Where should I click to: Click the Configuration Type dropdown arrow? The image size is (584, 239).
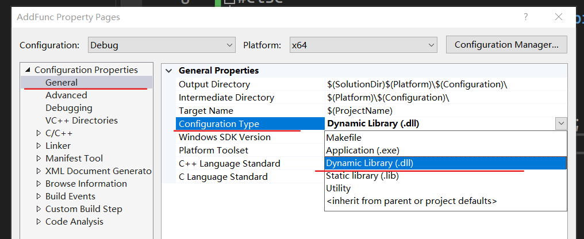click(x=560, y=124)
